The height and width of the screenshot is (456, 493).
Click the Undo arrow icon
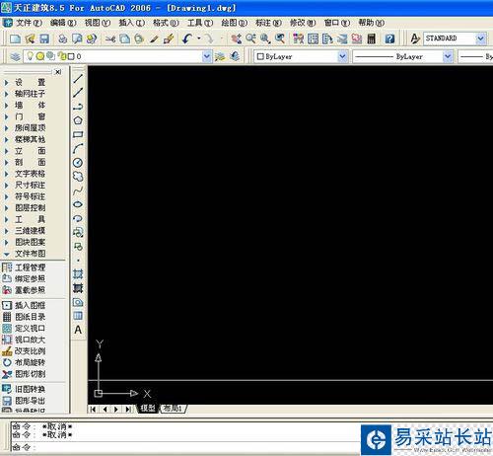(x=187, y=39)
